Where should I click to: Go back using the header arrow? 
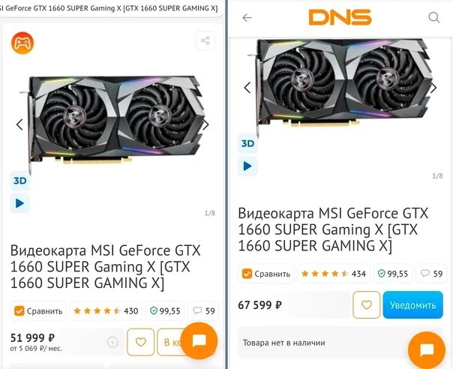click(247, 18)
